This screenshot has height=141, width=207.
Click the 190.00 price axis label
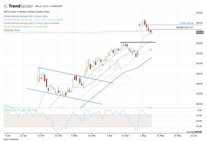click(199, 74)
